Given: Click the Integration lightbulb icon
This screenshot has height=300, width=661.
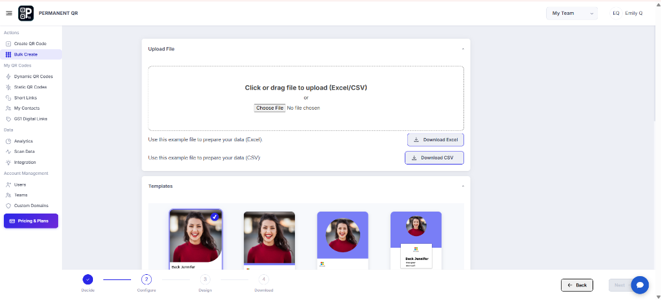Looking at the screenshot, I should coord(8,162).
